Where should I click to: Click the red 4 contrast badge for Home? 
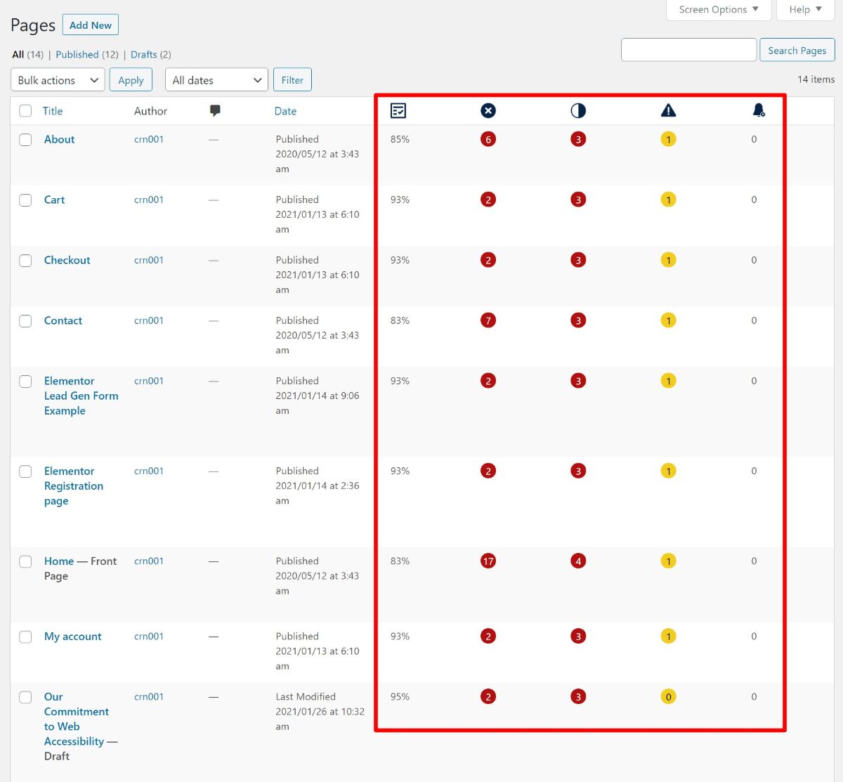click(x=578, y=561)
